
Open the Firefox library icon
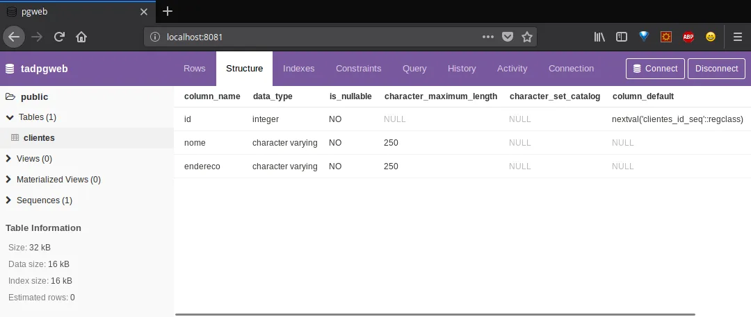[x=599, y=37]
